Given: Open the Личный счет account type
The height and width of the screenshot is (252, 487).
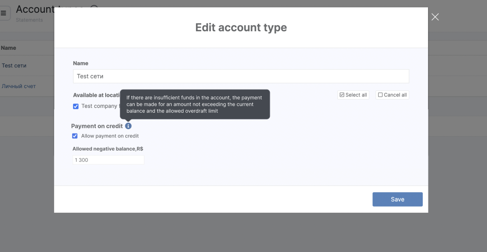Looking at the screenshot, I should point(18,86).
